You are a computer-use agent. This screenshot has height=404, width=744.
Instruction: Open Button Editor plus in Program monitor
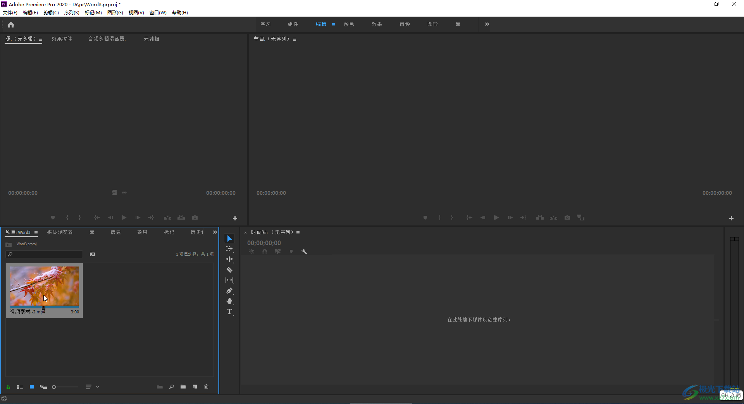point(731,218)
